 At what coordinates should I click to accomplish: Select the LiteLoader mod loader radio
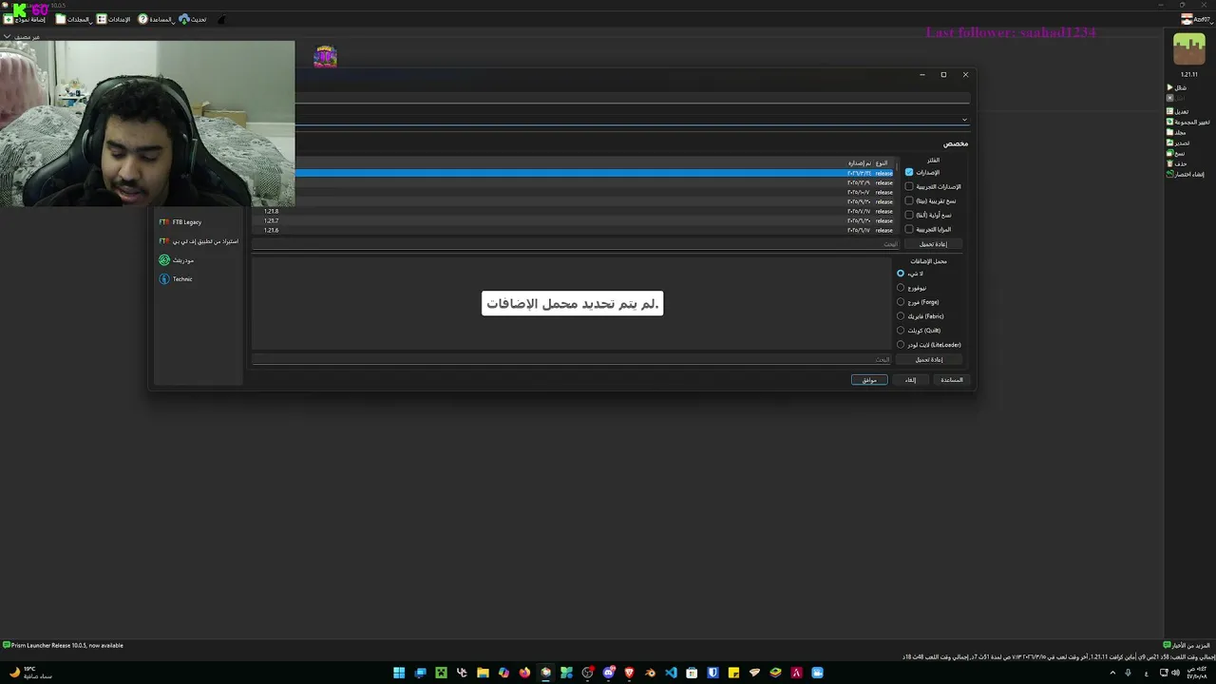[x=901, y=345]
